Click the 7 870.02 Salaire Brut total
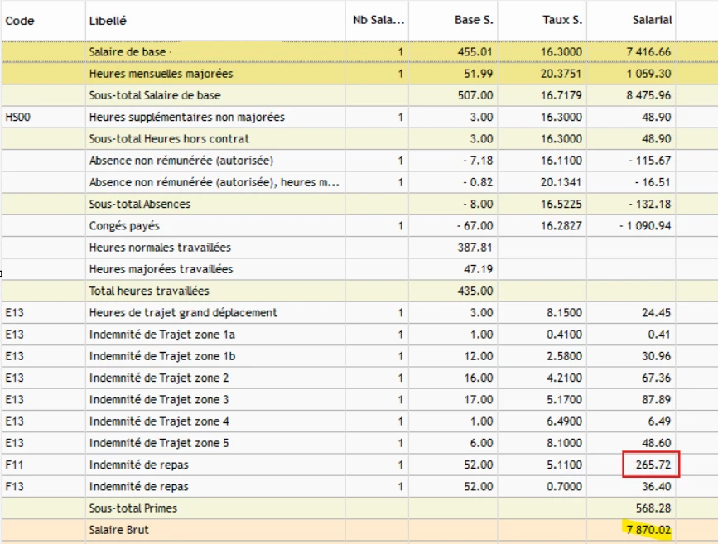Viewport: 718px width, 544px height. 648,530
